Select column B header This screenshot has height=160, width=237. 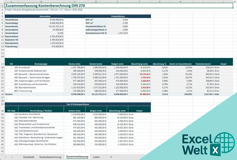(41, 2)
